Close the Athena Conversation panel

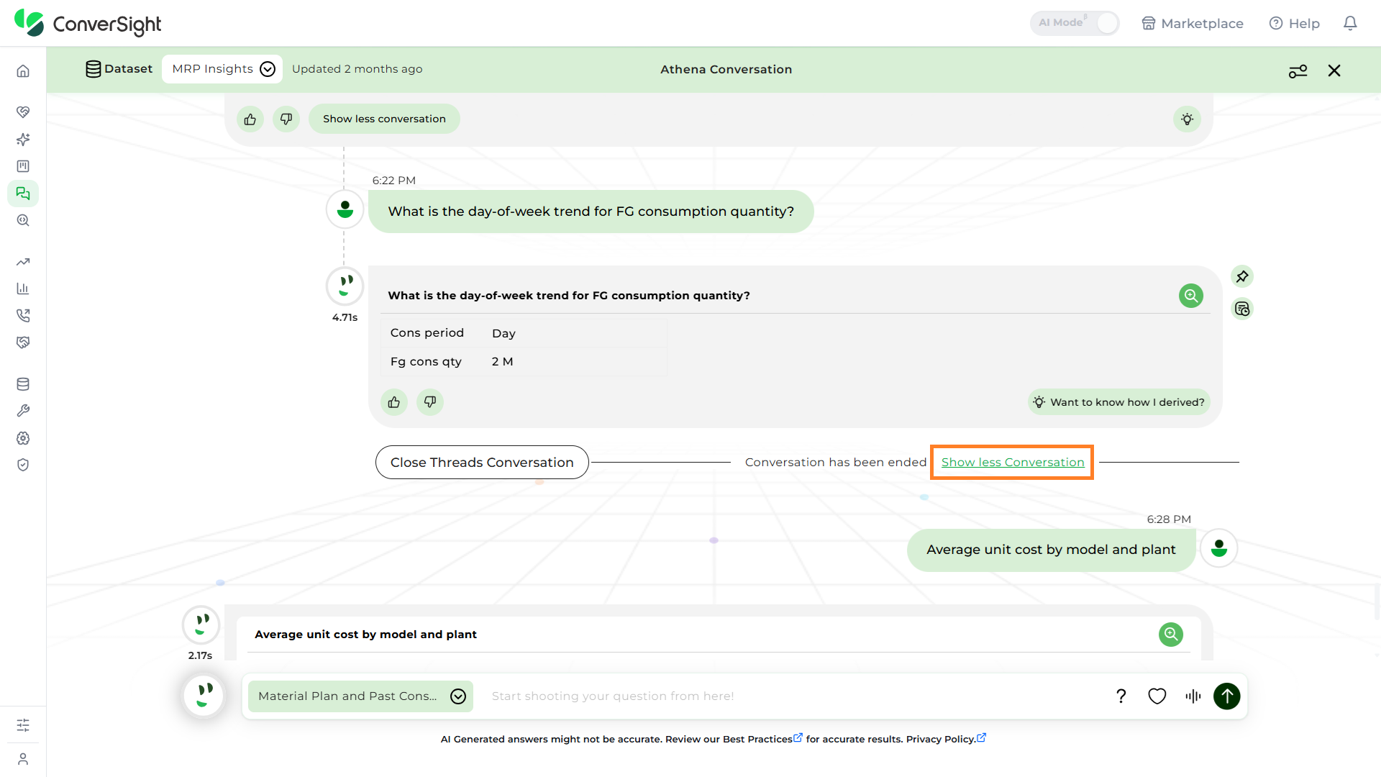pos(1334,71)
